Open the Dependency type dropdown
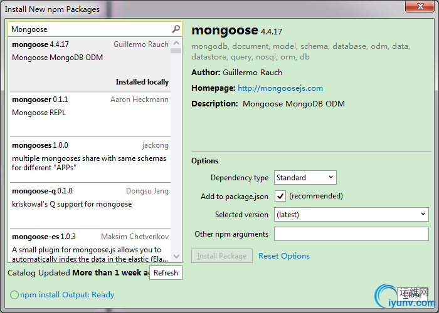This screenshot has height=313, width=439. (305, 177)
